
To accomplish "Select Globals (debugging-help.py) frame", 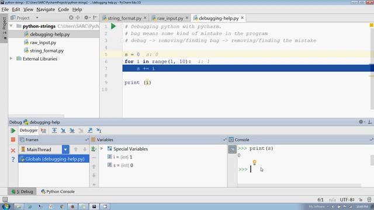I will point(54,159).
